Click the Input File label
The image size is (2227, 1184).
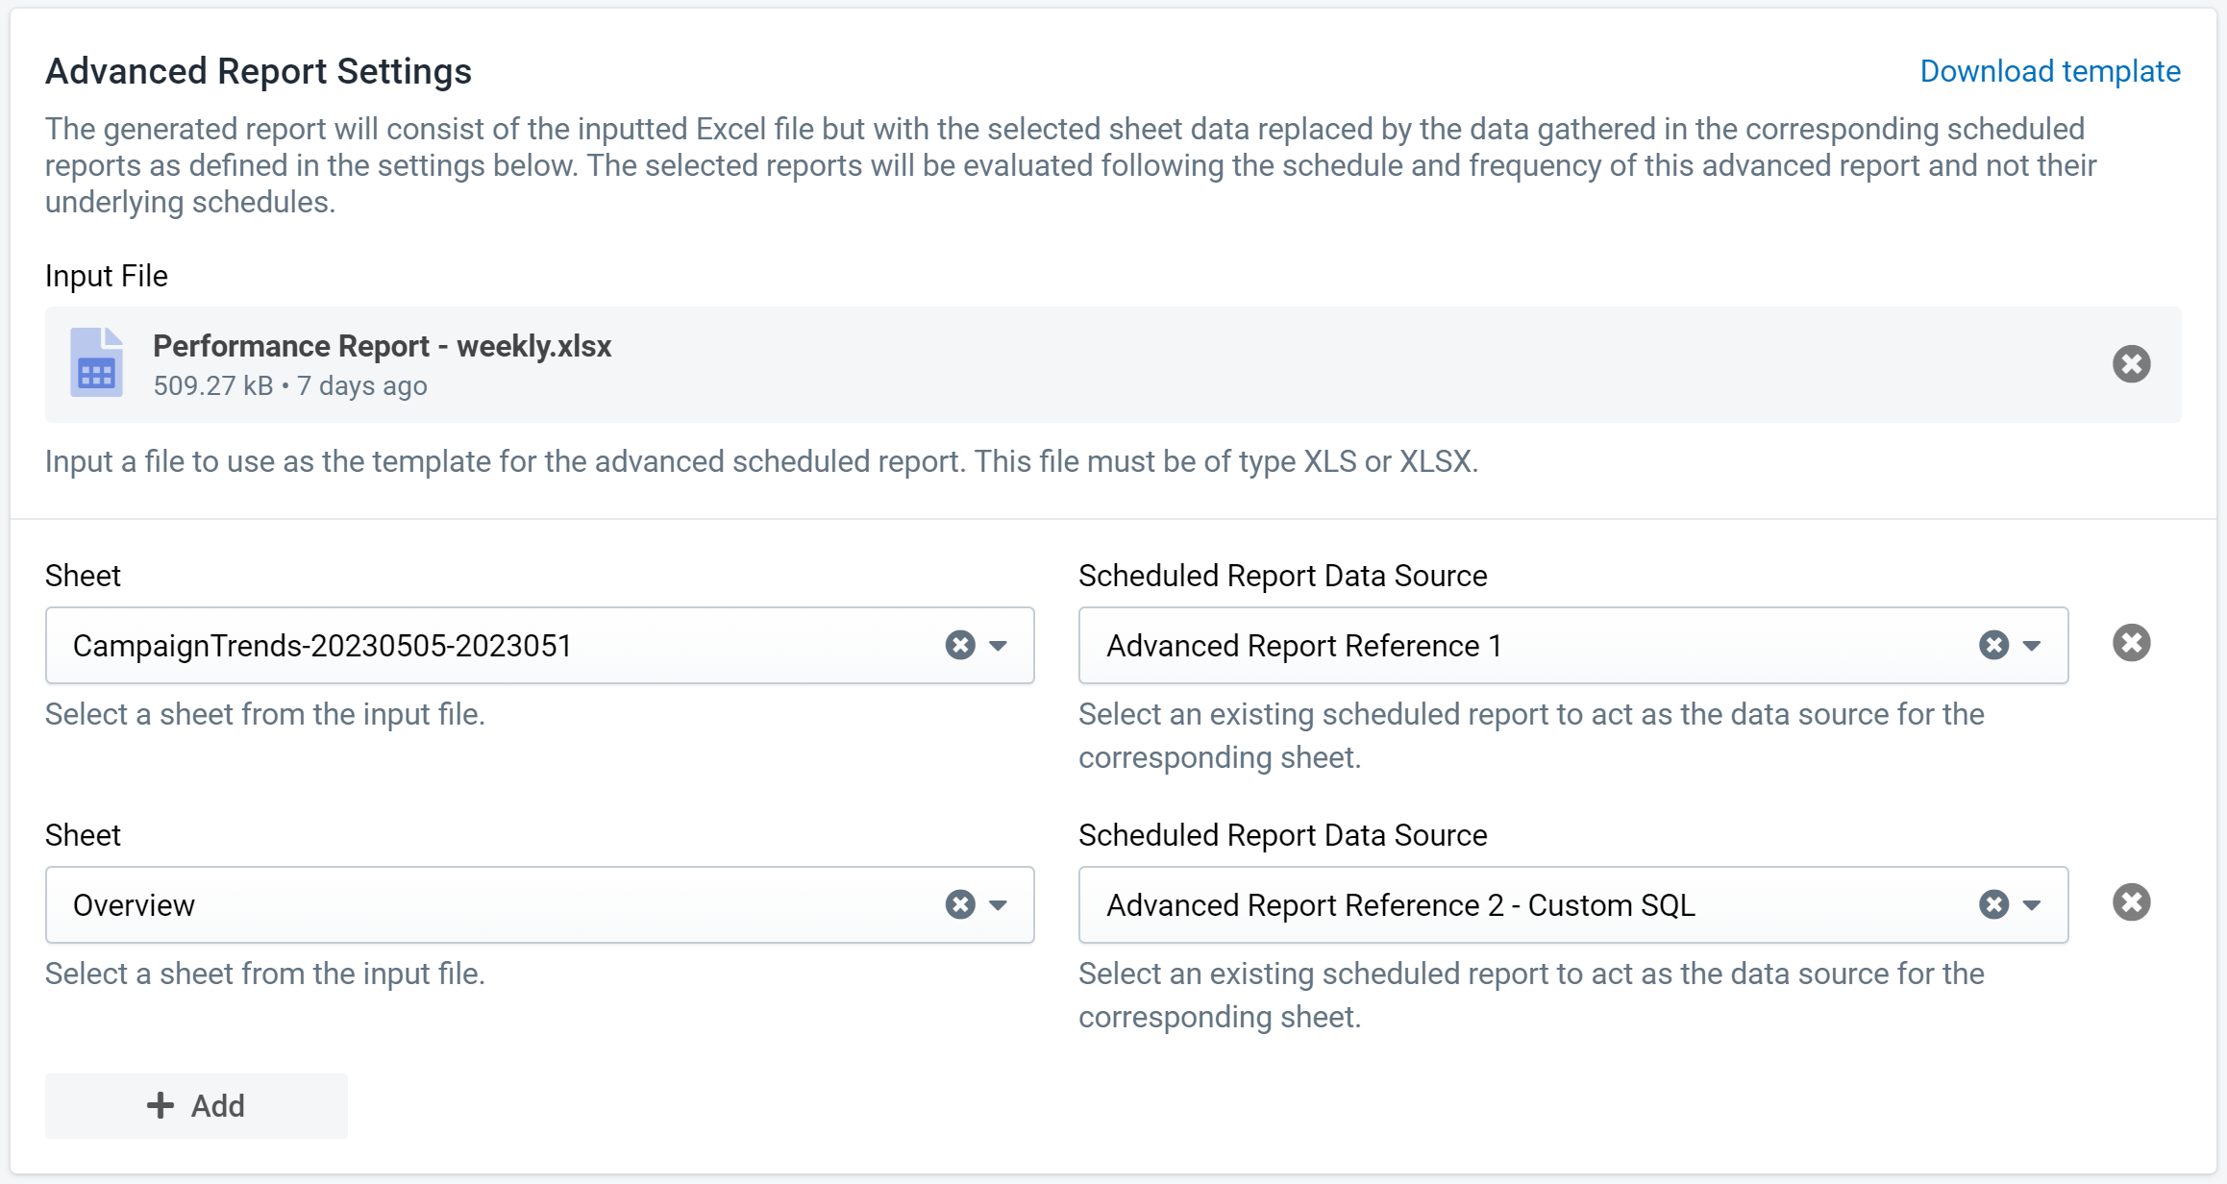(107, 276)
